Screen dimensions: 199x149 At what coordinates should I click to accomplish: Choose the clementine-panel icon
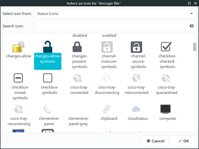48,109
